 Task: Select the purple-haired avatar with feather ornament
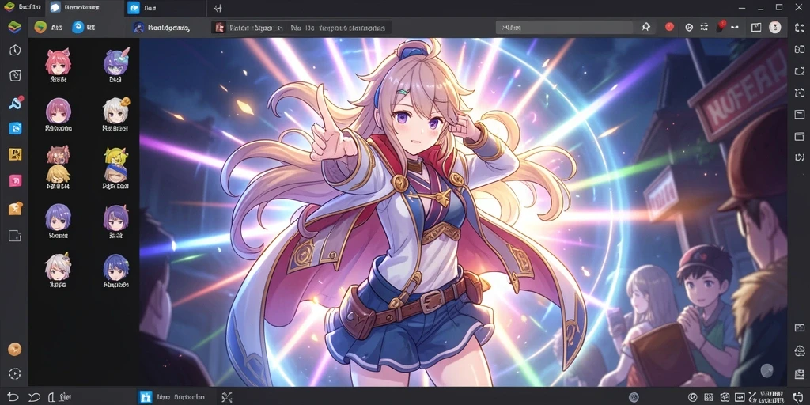pyautogui.click(x=116, y=62)
